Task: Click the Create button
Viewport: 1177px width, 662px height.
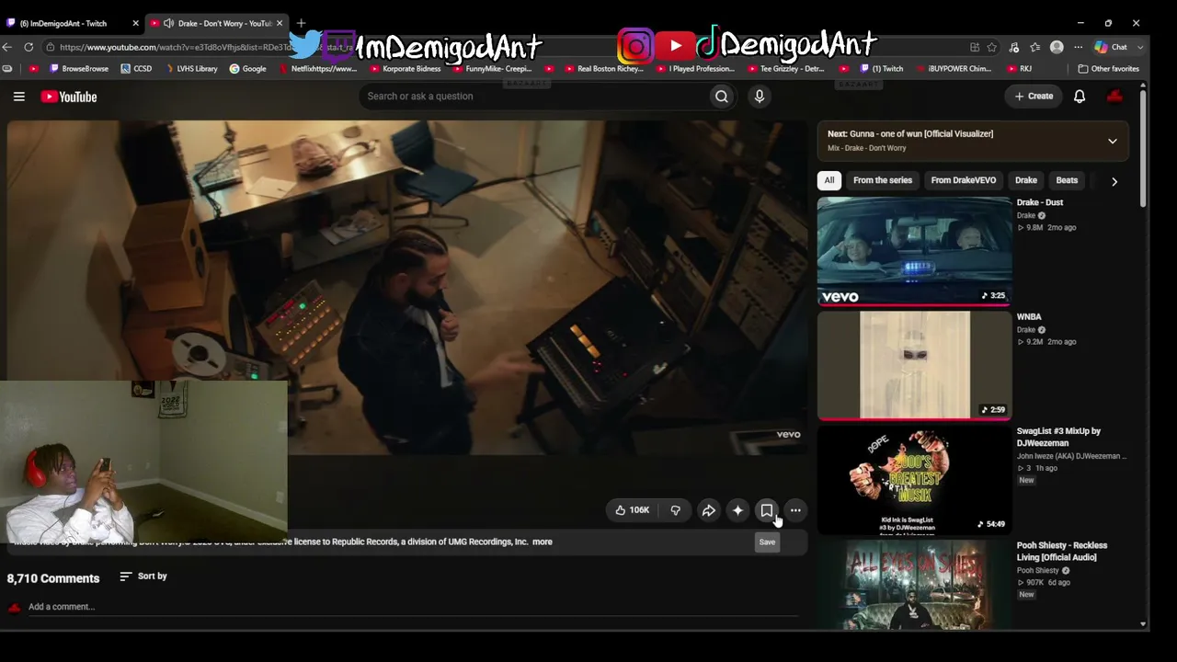Action: (1034, 97)
